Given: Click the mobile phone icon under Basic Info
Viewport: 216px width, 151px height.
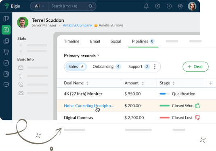Looking at the screenshot, I should [x=21, y=76].
